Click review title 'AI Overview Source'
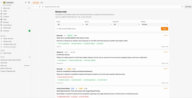The height and width of the screenshot is (98, 192). pyautogui.click(x=63, y=55)
